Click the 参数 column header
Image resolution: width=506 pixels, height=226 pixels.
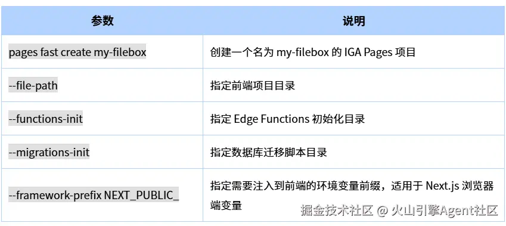102,21
